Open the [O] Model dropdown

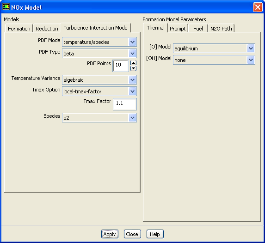pyautogui.click(x=251, y=49)
